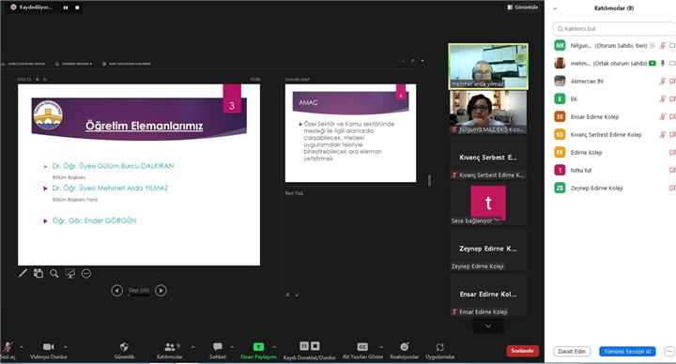
Task: Toggle mute icon for Akmercan Ihl
Action: click(x=663, y=81)
